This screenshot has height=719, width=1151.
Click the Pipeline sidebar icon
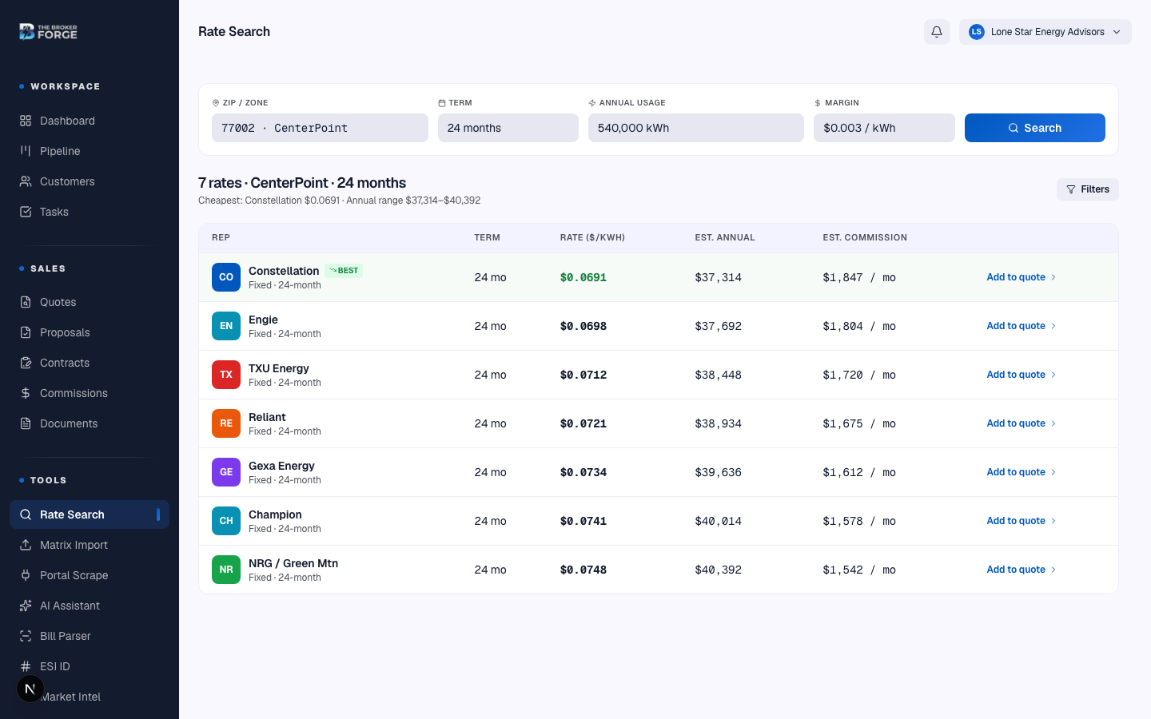click(x=26, y=151)
